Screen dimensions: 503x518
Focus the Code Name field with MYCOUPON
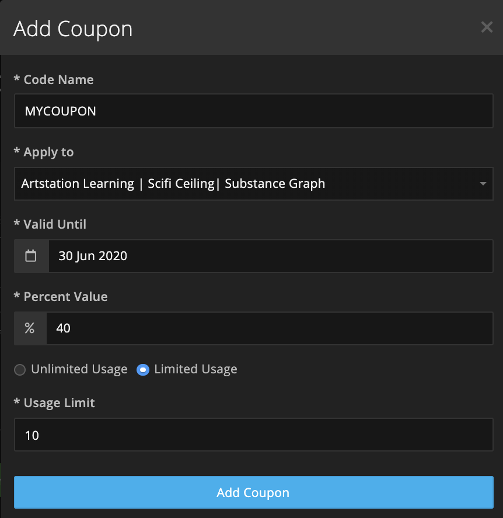coord(253,111)
